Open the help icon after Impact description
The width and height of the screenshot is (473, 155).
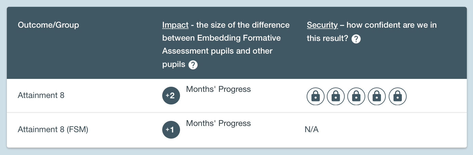click(x=193, y=65)
